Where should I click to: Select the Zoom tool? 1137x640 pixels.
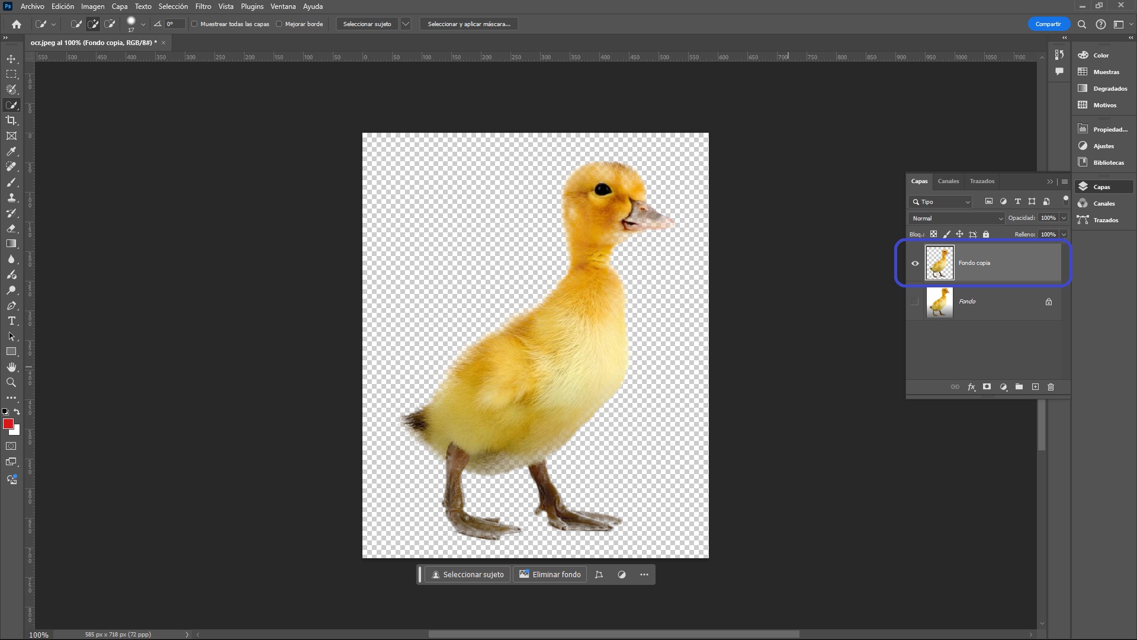tap(11, 383)
